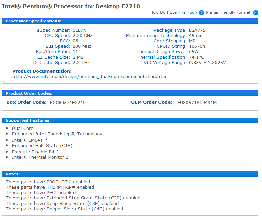
Task: Select the CPU Speed value 2.20 GHz
Action: tap(82, 36)
